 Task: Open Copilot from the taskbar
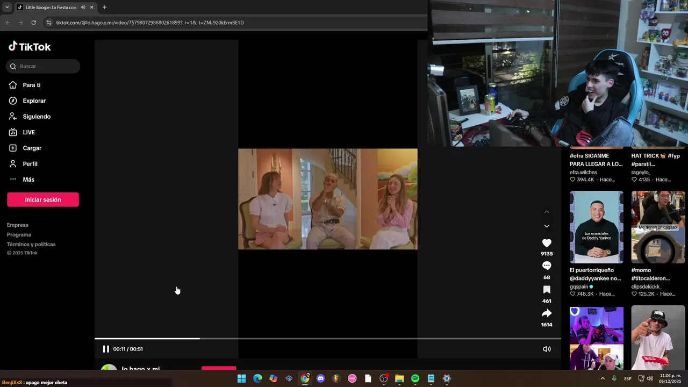pos(273,378)
